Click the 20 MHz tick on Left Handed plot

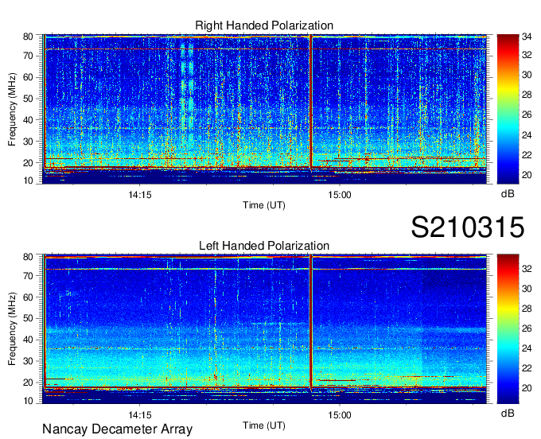click(28, 383)
